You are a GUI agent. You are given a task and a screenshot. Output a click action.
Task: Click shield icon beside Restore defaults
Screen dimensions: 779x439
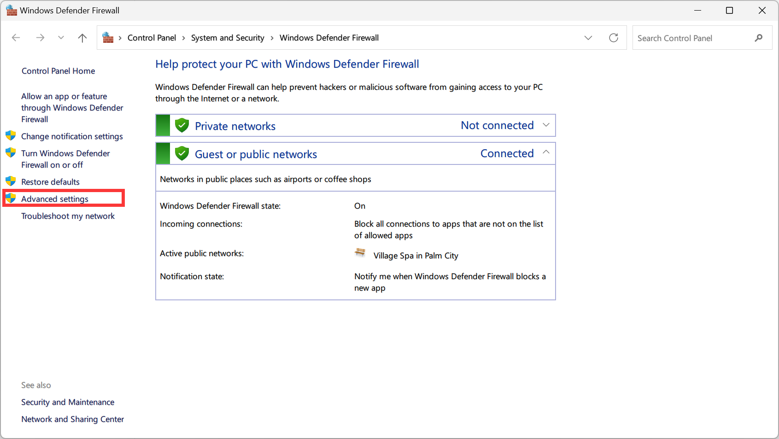coord(11,181)
